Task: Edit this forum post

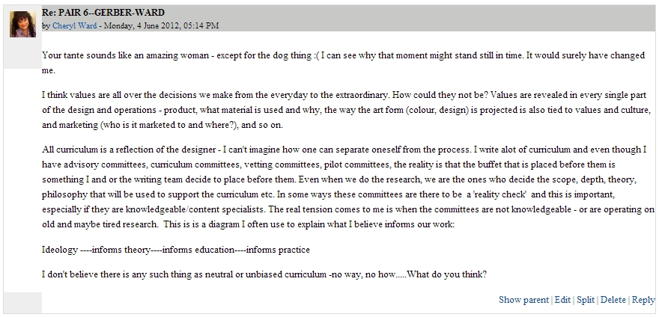Action: [x=562, y=300]
